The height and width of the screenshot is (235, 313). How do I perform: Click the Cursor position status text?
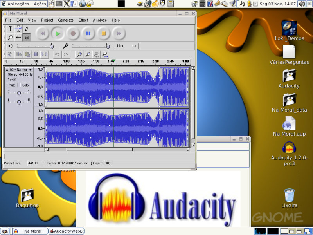(x=67, y=163)
